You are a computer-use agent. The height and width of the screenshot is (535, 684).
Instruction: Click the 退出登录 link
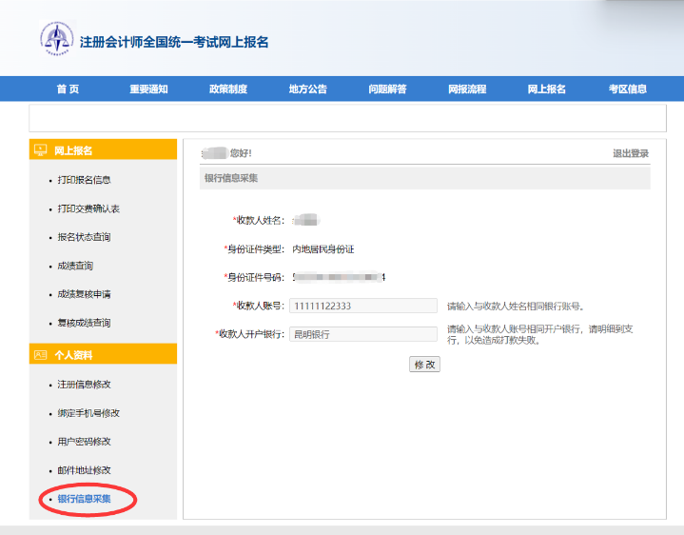[631, 154]
